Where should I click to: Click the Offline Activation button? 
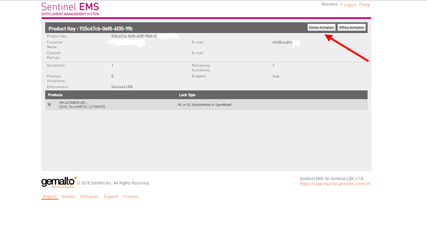point(351,28)
